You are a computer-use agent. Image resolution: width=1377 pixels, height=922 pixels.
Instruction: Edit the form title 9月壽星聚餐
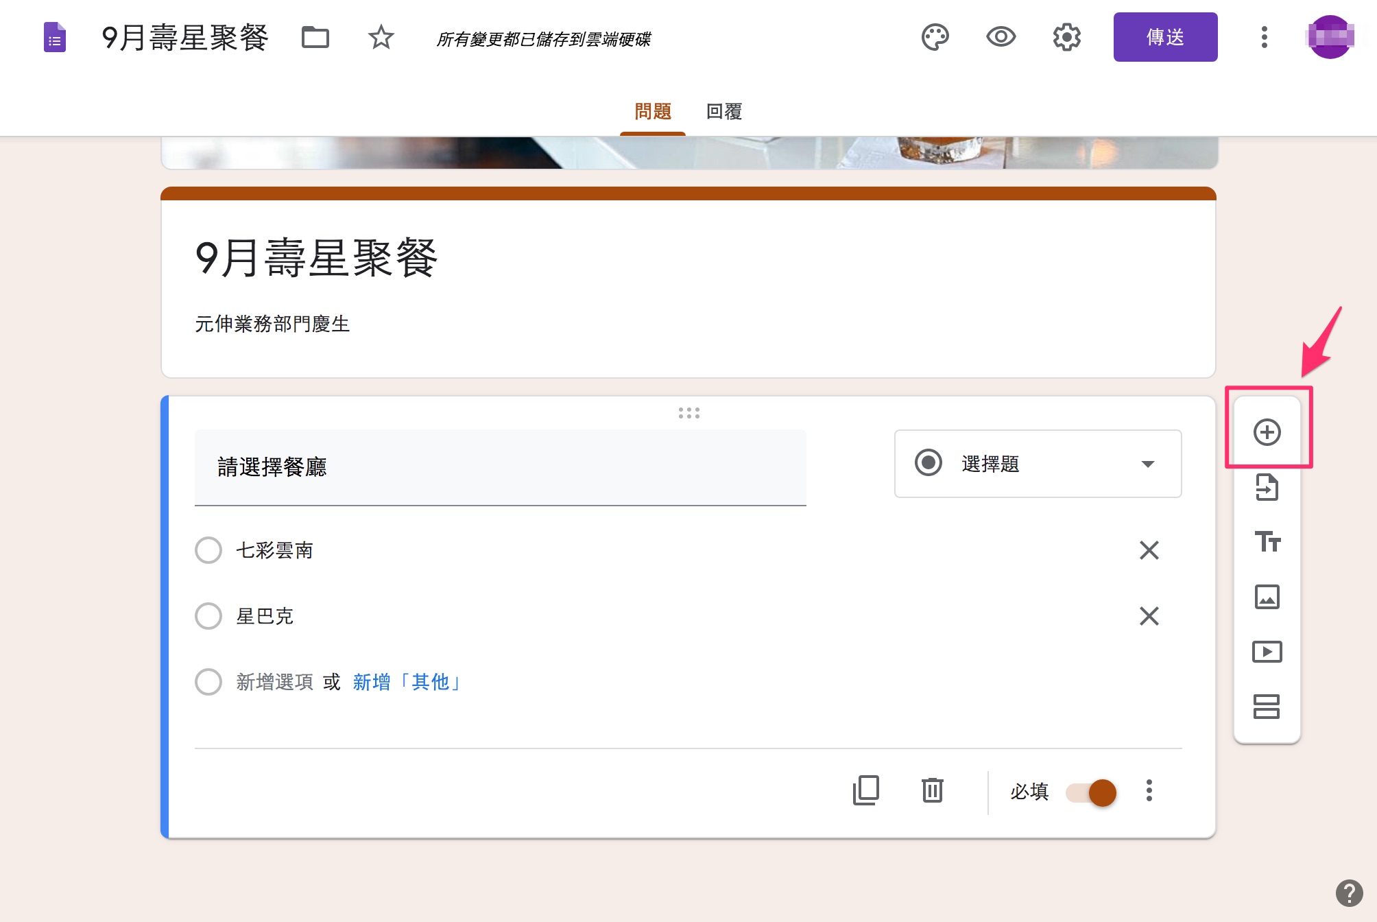(x=316, y=259)
